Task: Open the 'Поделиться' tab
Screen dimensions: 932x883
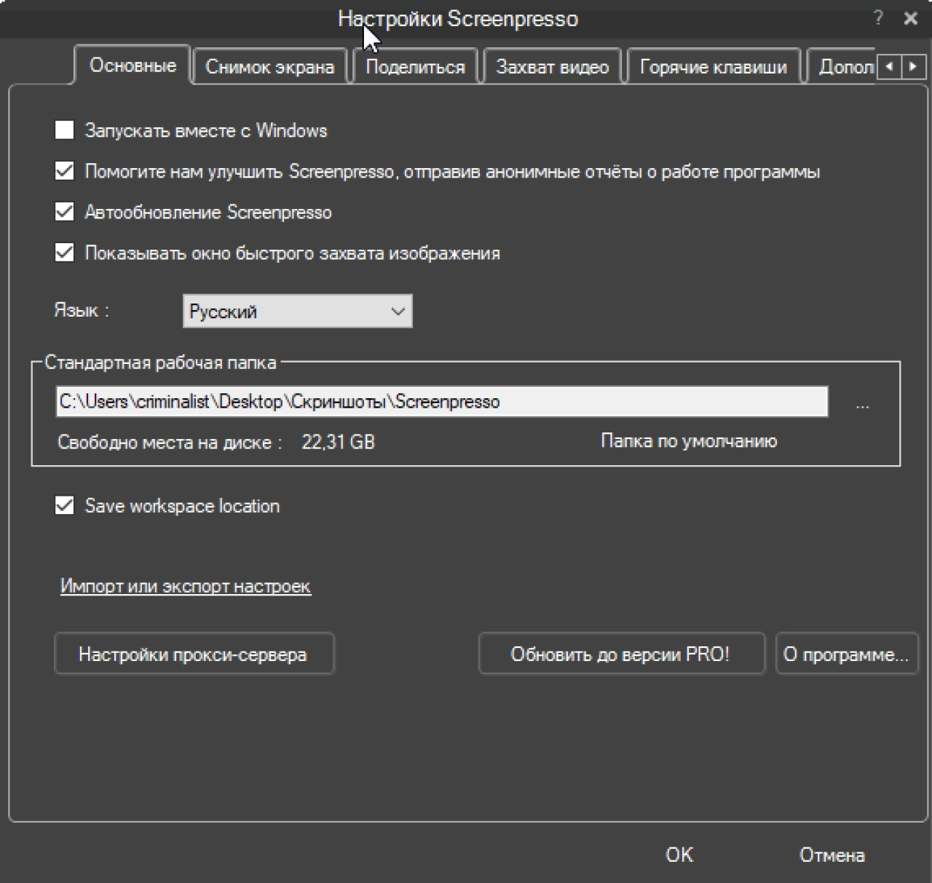Action: 415,67
